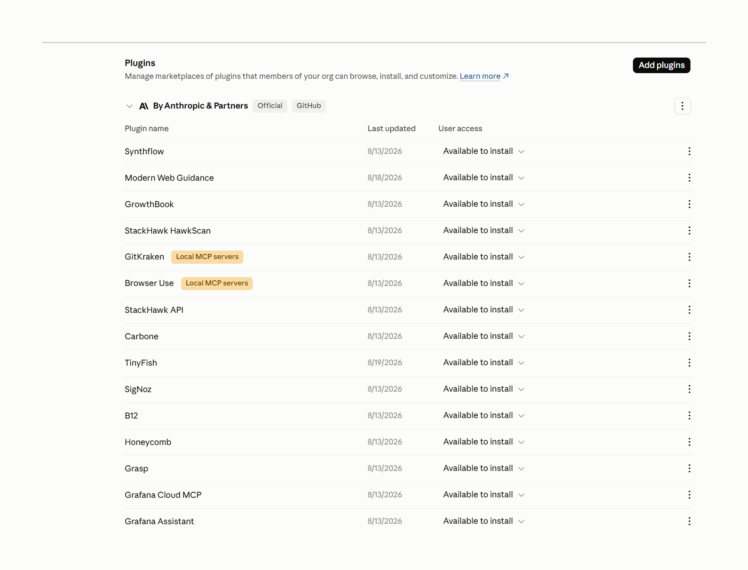The width and height of the screenshot is (748, 570).
Task: Change user access for TinyFish
Action: pyautogui.click(x=483, y=363)
